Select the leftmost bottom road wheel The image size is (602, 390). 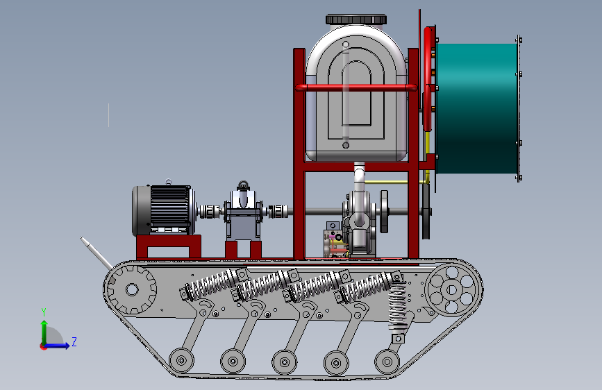(x=181, y=360)
